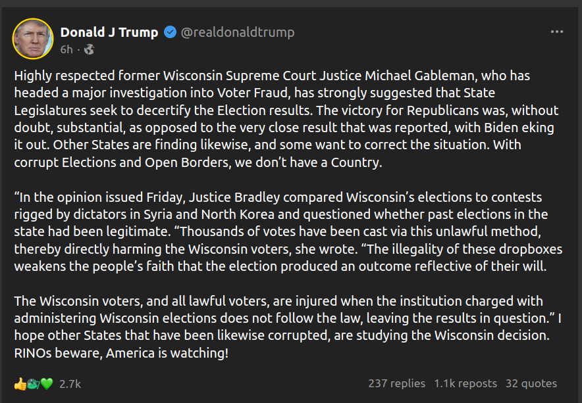This screenshot has height=403, width=582.
Task: Click the thumbs-up reaction emoji
Action: coord(20,383)
